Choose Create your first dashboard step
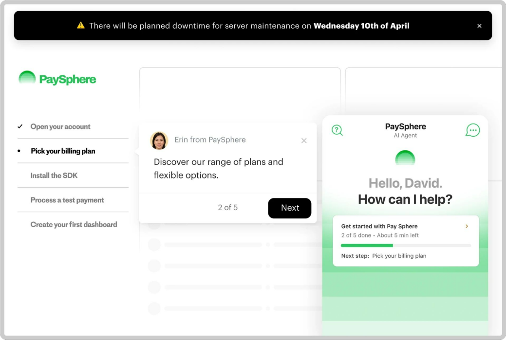The width and height of the screenshot is (506, 340). pos(74,225)
